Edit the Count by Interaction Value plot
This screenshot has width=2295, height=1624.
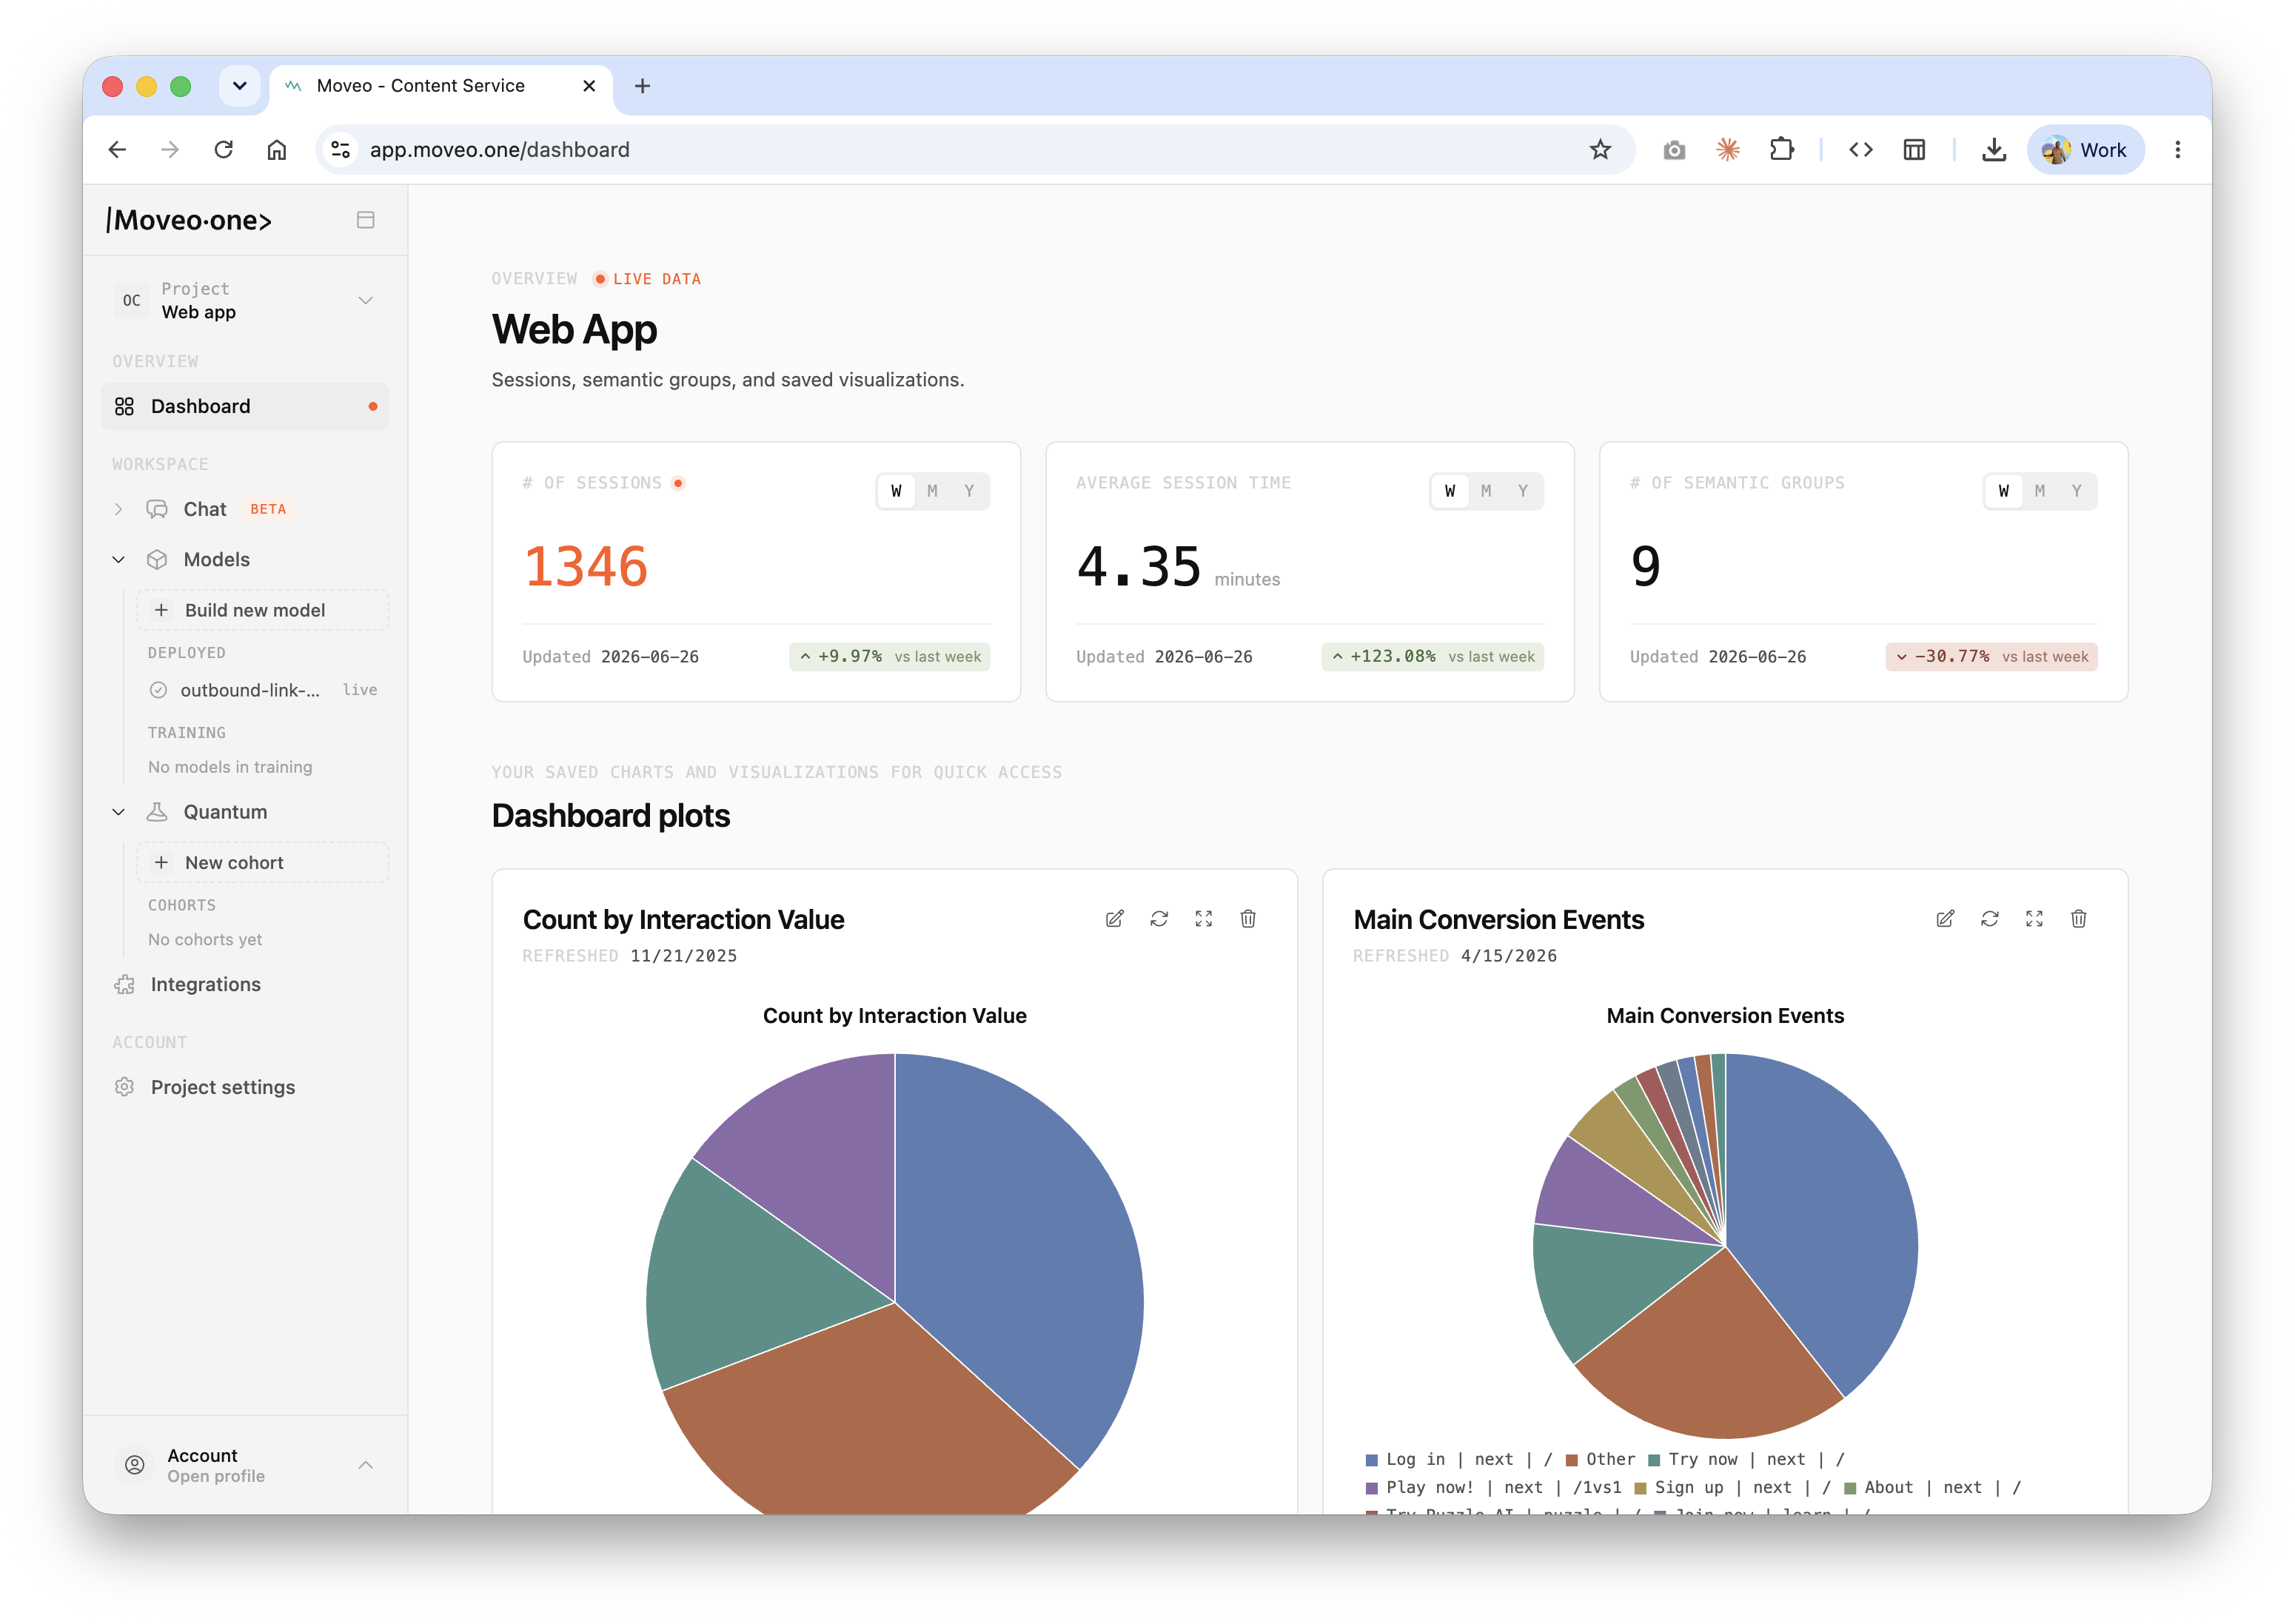coord(1114,919)
